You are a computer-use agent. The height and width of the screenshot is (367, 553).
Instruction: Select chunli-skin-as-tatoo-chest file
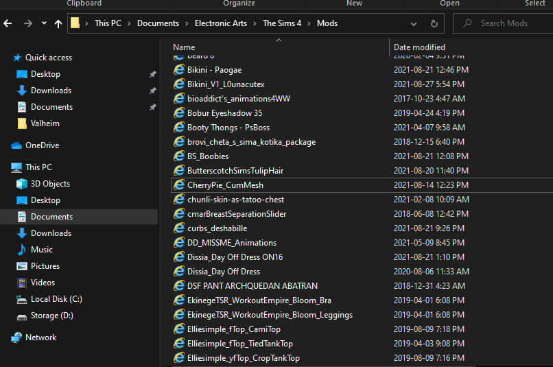(235, 200)
